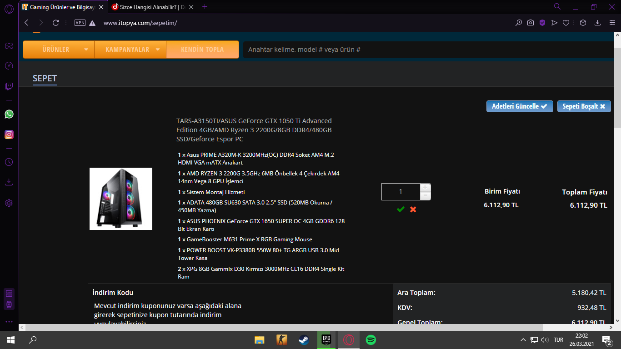This screenshot has width=621, height=349.
Task: Open the purple ad blocker shield
Action: coord(542,23)
